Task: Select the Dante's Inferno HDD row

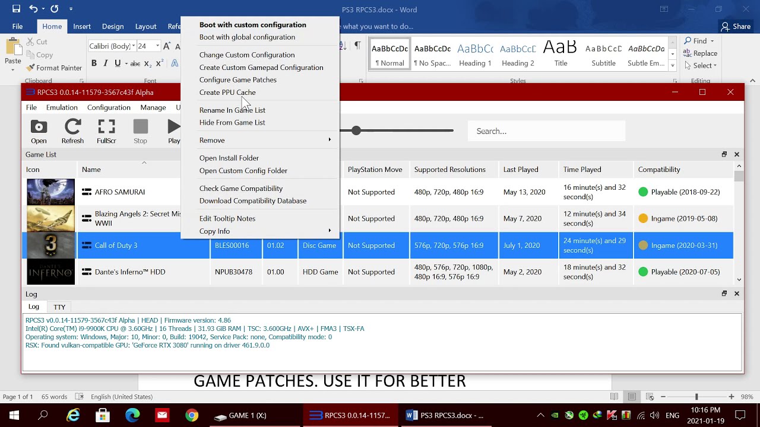Action: point(378,272)
